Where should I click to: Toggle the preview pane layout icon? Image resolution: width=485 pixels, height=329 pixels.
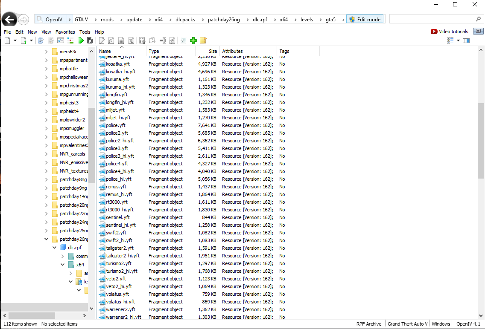click(466, 40)
